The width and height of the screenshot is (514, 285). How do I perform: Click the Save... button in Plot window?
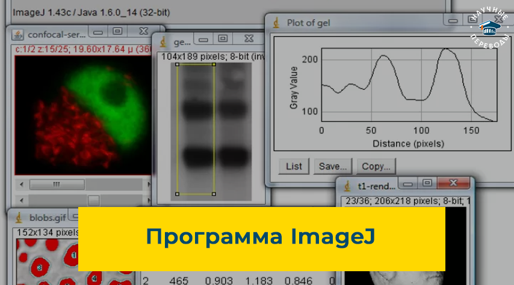333,166
